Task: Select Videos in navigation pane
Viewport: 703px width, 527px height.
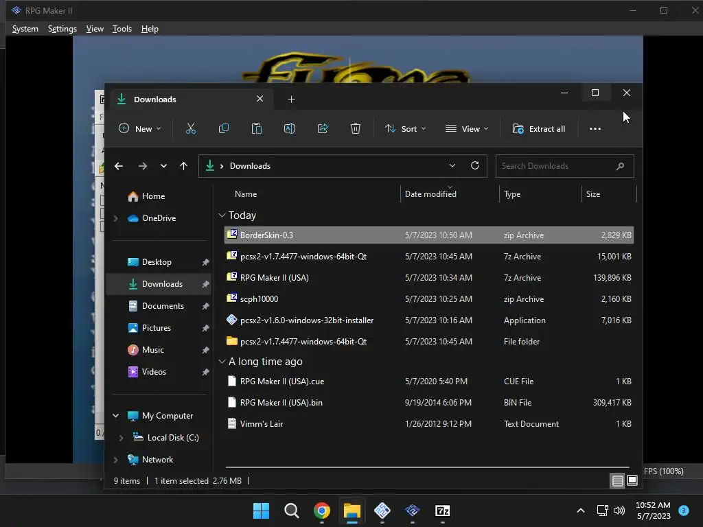Action: [x=154, y=372]
